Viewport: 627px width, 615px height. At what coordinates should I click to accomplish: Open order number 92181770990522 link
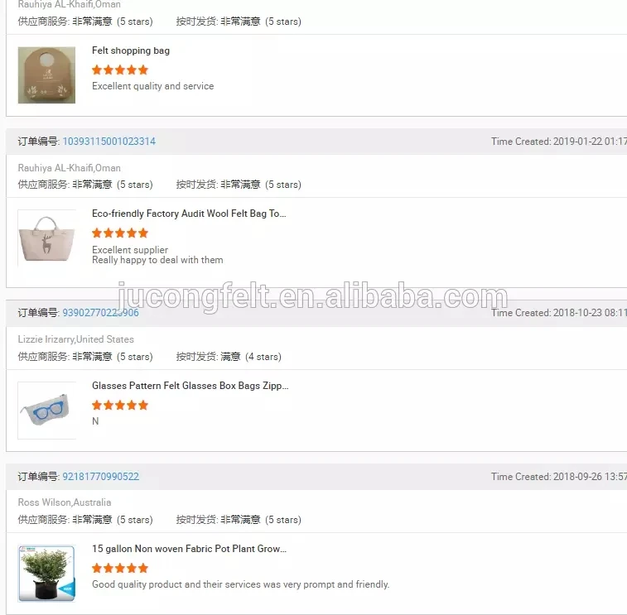(100, 476)
